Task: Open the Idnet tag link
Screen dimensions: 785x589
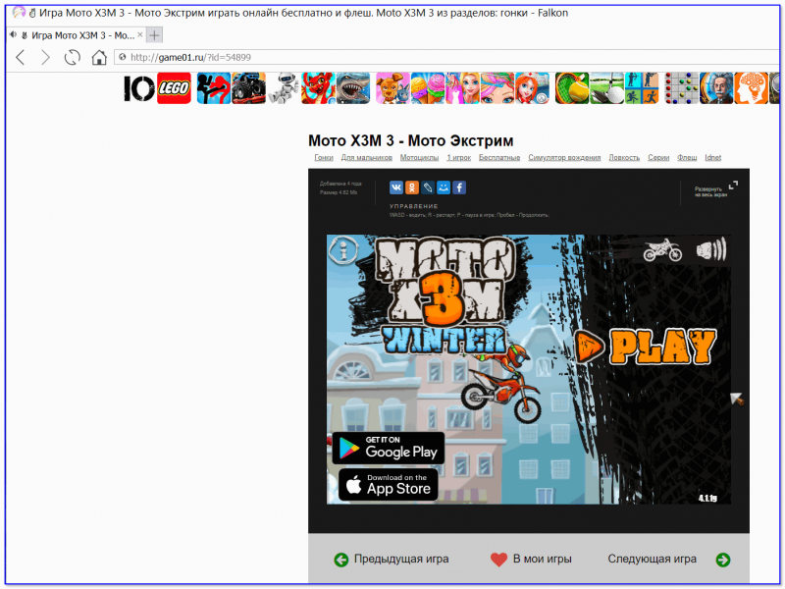Action: 713,157
